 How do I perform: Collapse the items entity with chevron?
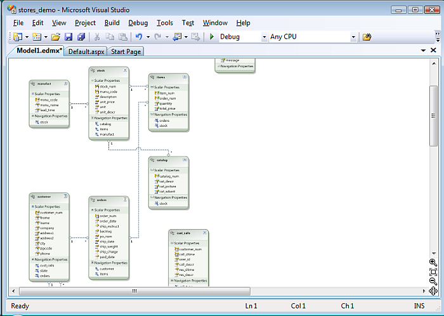[185, 77]
